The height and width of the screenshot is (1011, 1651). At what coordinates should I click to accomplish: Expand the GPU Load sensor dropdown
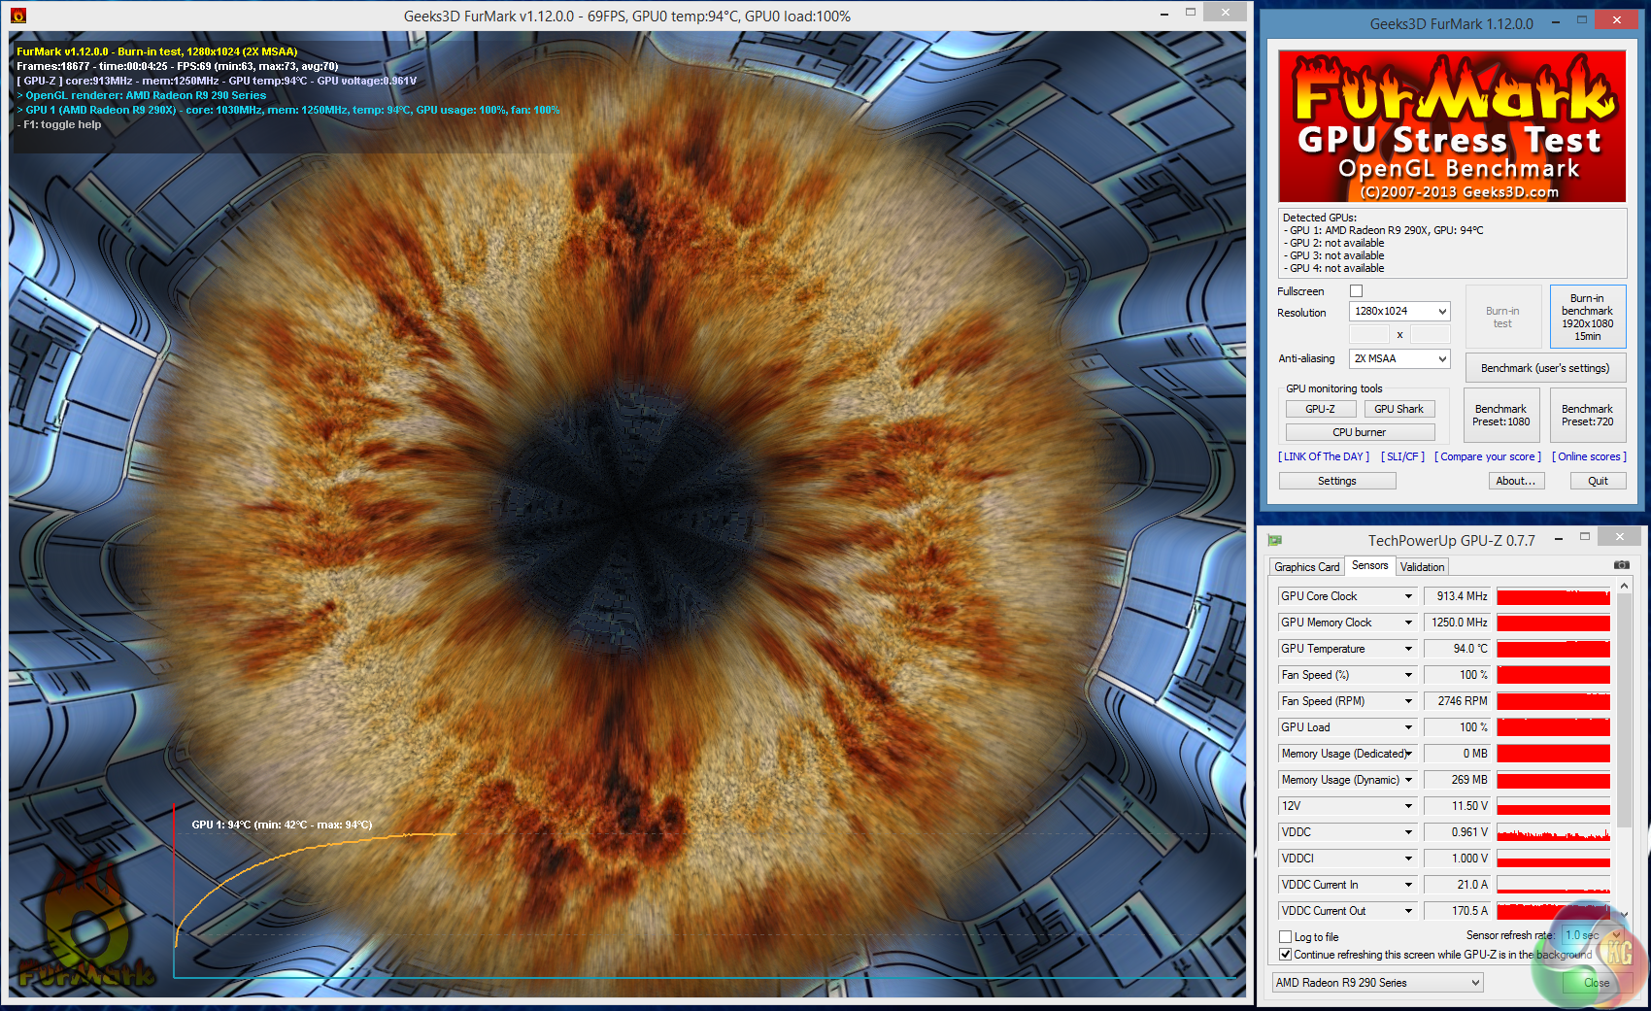(1408, 727)
